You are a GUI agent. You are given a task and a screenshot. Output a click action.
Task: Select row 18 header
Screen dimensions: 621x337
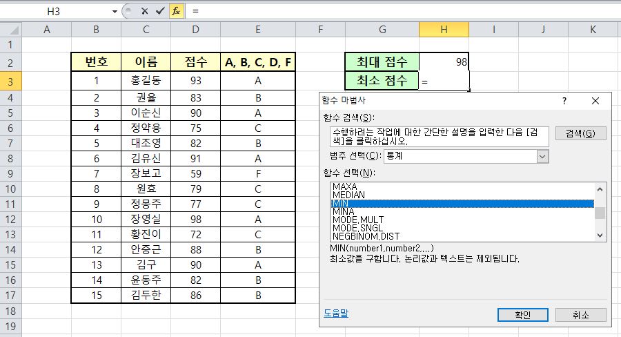10,311
